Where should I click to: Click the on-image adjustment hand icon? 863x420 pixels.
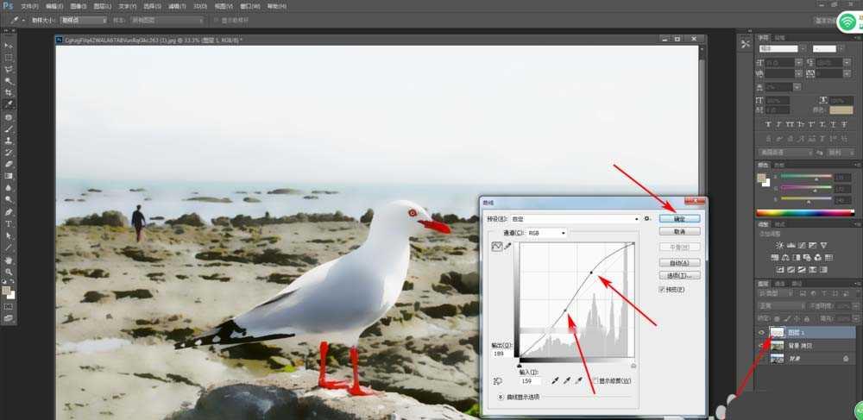point(498,380)
